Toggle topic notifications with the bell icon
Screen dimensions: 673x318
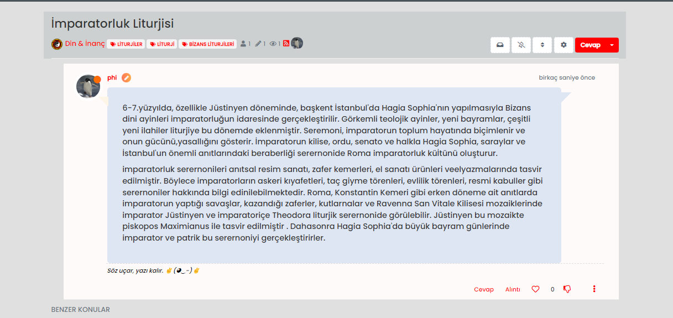pos(521,45)
